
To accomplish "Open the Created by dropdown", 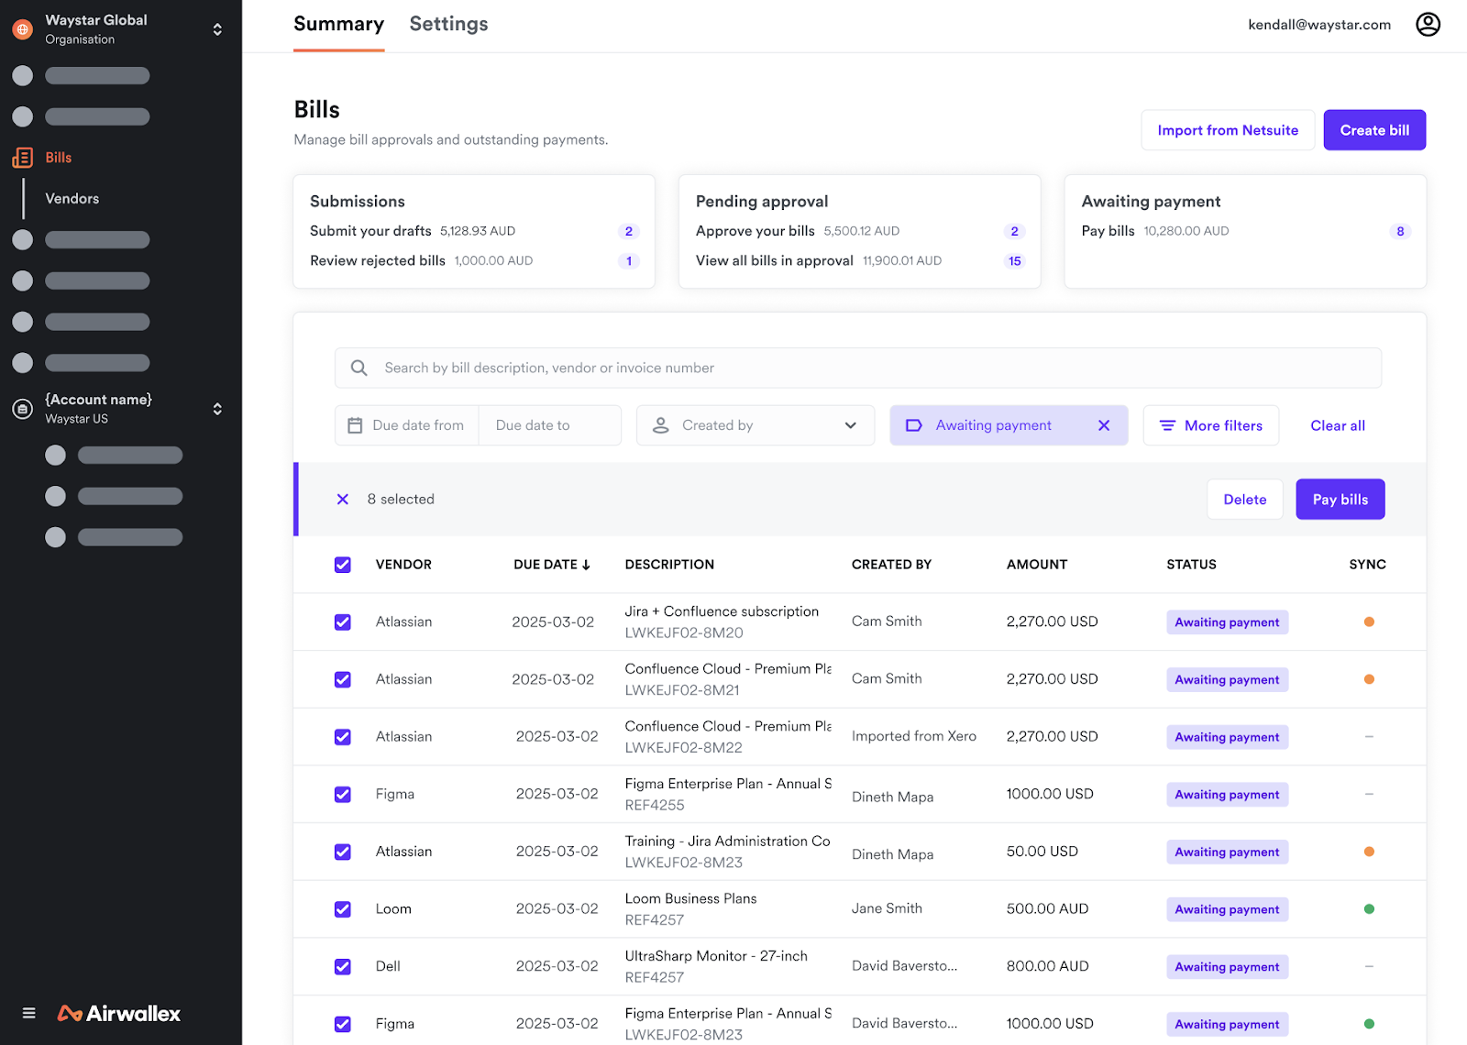I will pos(756,425).
